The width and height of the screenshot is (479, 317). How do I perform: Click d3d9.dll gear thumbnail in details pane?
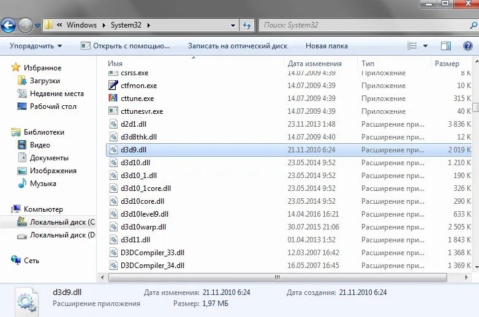[27, 302]
